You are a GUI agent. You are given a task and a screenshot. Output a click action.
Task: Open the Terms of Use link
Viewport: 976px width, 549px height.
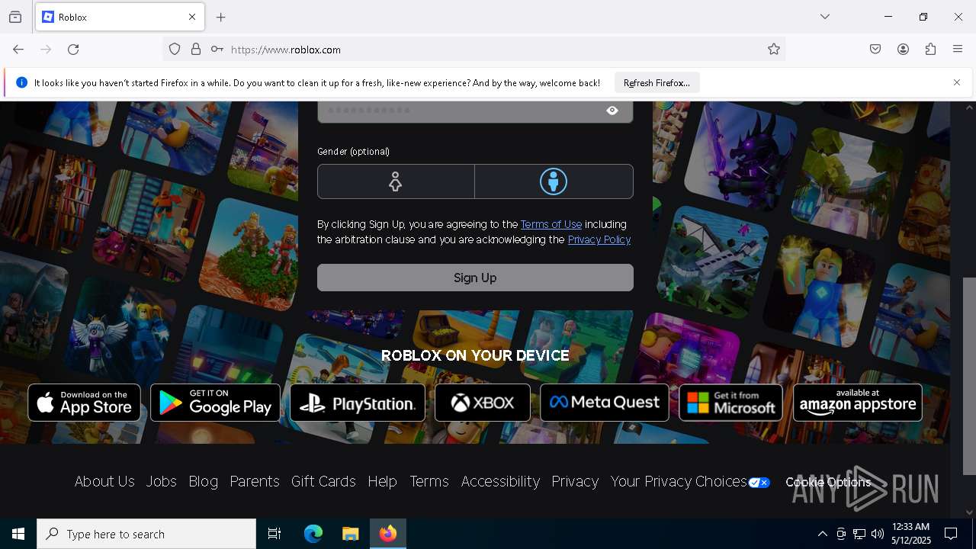pyautogui.click(x=551, y=224)
